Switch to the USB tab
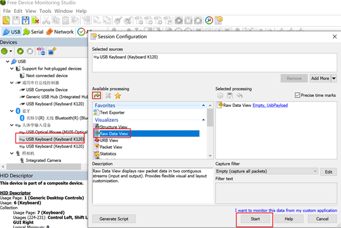 point(12,32)
